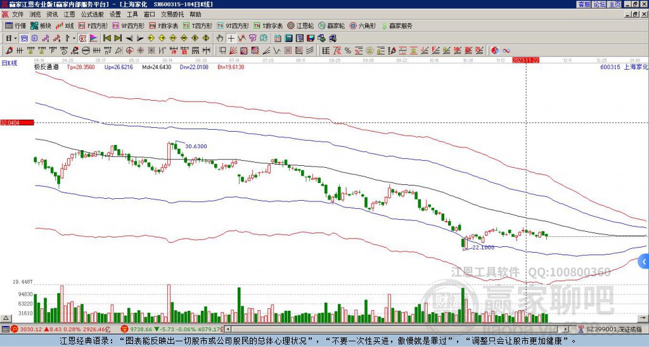
Task: Open the 交易委托 menu
Action: pyautogui.click(x=172, y=15)
